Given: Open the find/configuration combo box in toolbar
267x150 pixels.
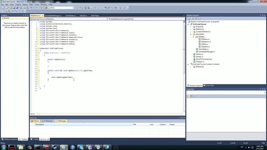Looking at the screenshot, I should 60,8.
